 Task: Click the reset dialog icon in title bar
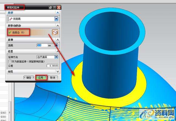coord(50,7)
